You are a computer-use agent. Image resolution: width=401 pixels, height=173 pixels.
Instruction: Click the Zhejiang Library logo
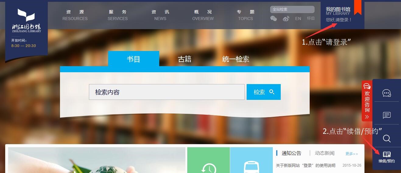(x=26, y=21)
